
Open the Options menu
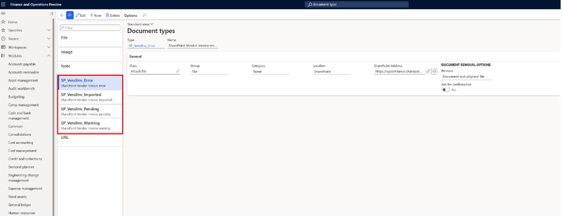point(131,16)
